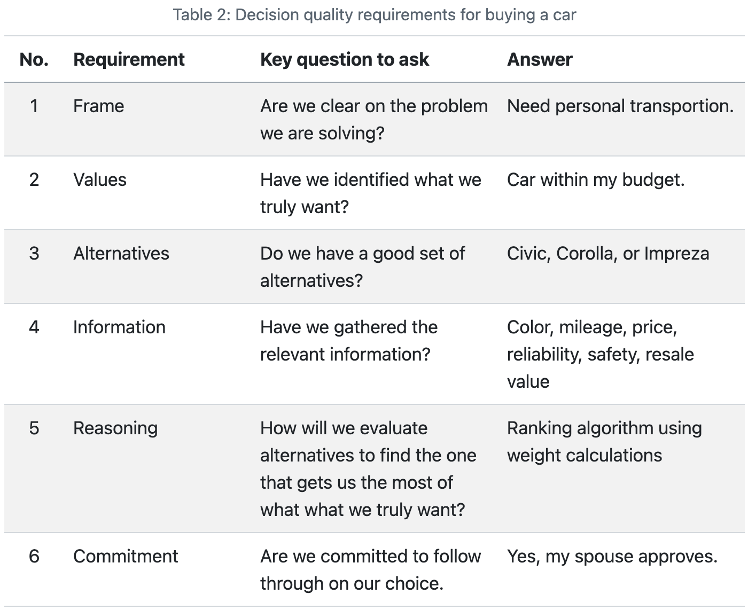Select the "Answer" column header
The image size is (748, 610).
coord(539,59)
